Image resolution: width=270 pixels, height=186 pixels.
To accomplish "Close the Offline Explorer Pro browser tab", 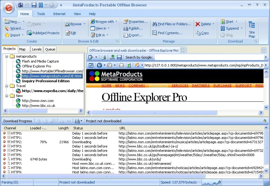I will [x=183, y=50].
